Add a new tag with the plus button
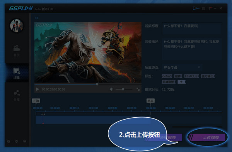Screen dimensions: 232x152 (181, 82)
